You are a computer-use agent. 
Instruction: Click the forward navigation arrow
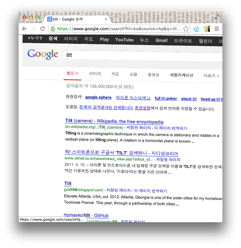[x=33, y=29]
